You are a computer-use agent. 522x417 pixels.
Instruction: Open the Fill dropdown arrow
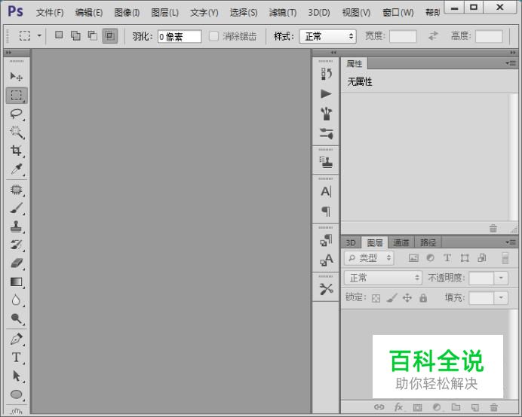pos(501,298)
